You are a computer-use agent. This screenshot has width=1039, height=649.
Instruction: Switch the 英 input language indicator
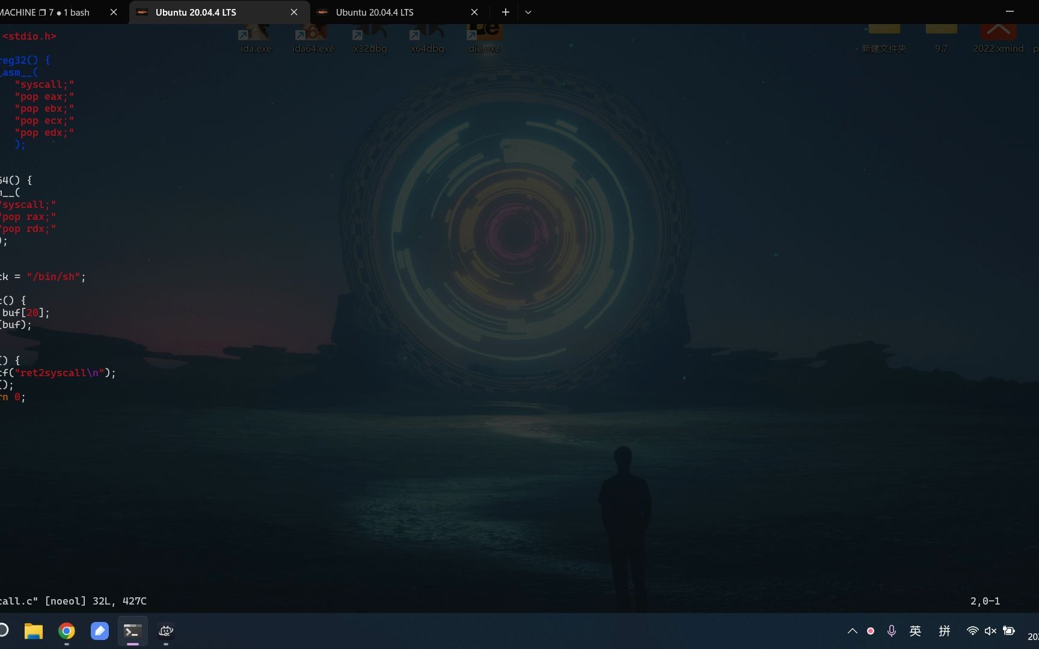click(916, 631)
